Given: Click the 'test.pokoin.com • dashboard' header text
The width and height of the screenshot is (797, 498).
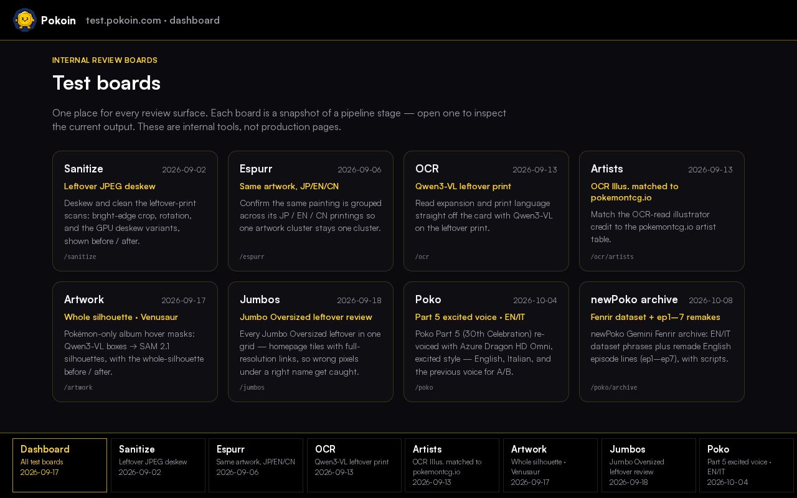Looking at the screenshot, I should pyautogui.click(x=153, y=21).
